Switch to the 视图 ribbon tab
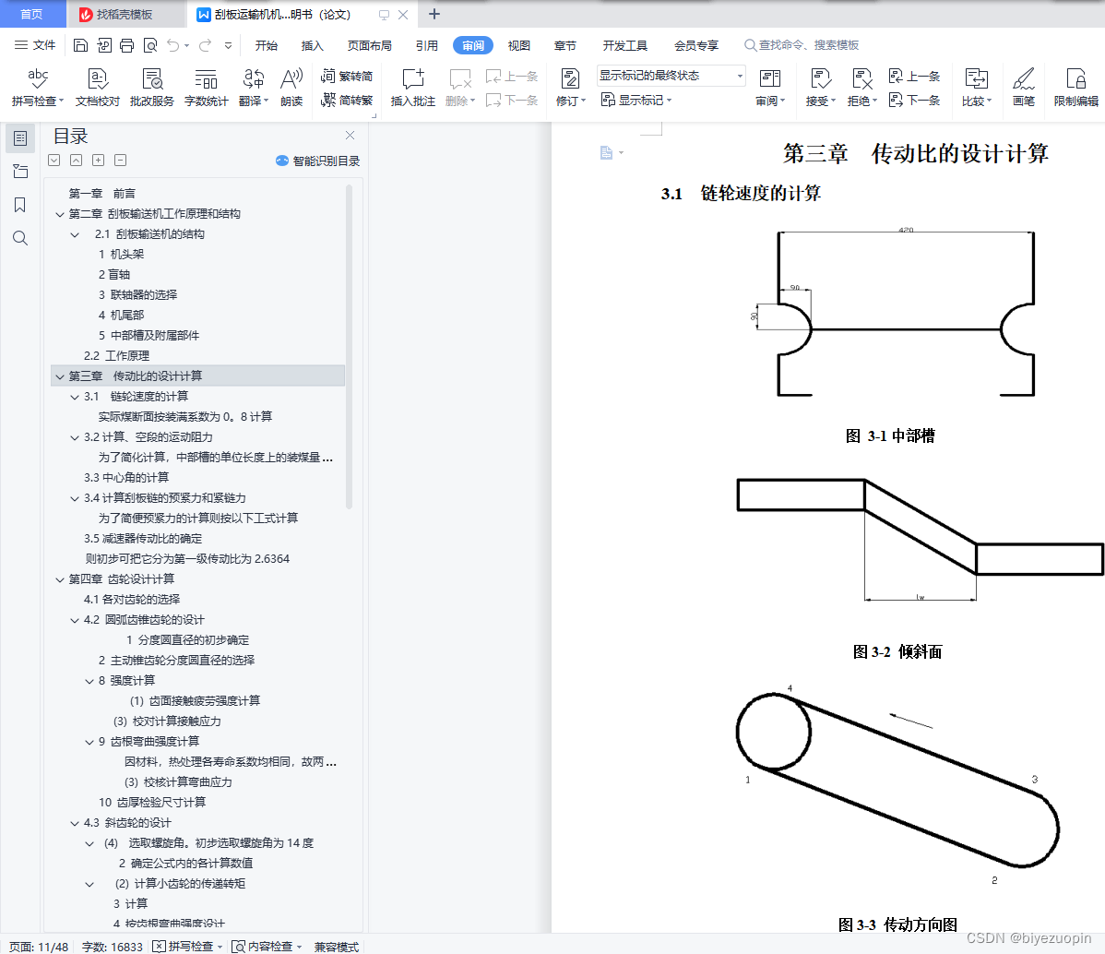1105x954 pixels. tap(518, 44)
